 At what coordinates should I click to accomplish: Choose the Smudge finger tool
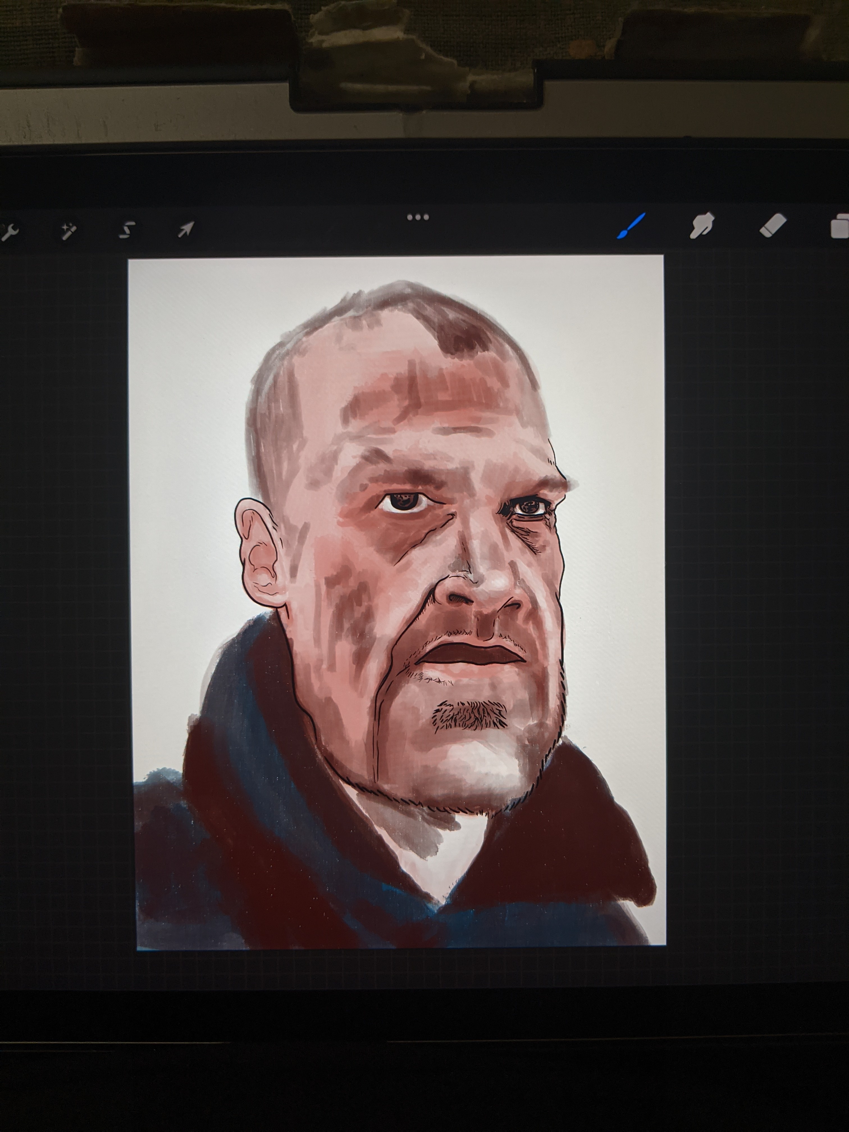point(702,226)
